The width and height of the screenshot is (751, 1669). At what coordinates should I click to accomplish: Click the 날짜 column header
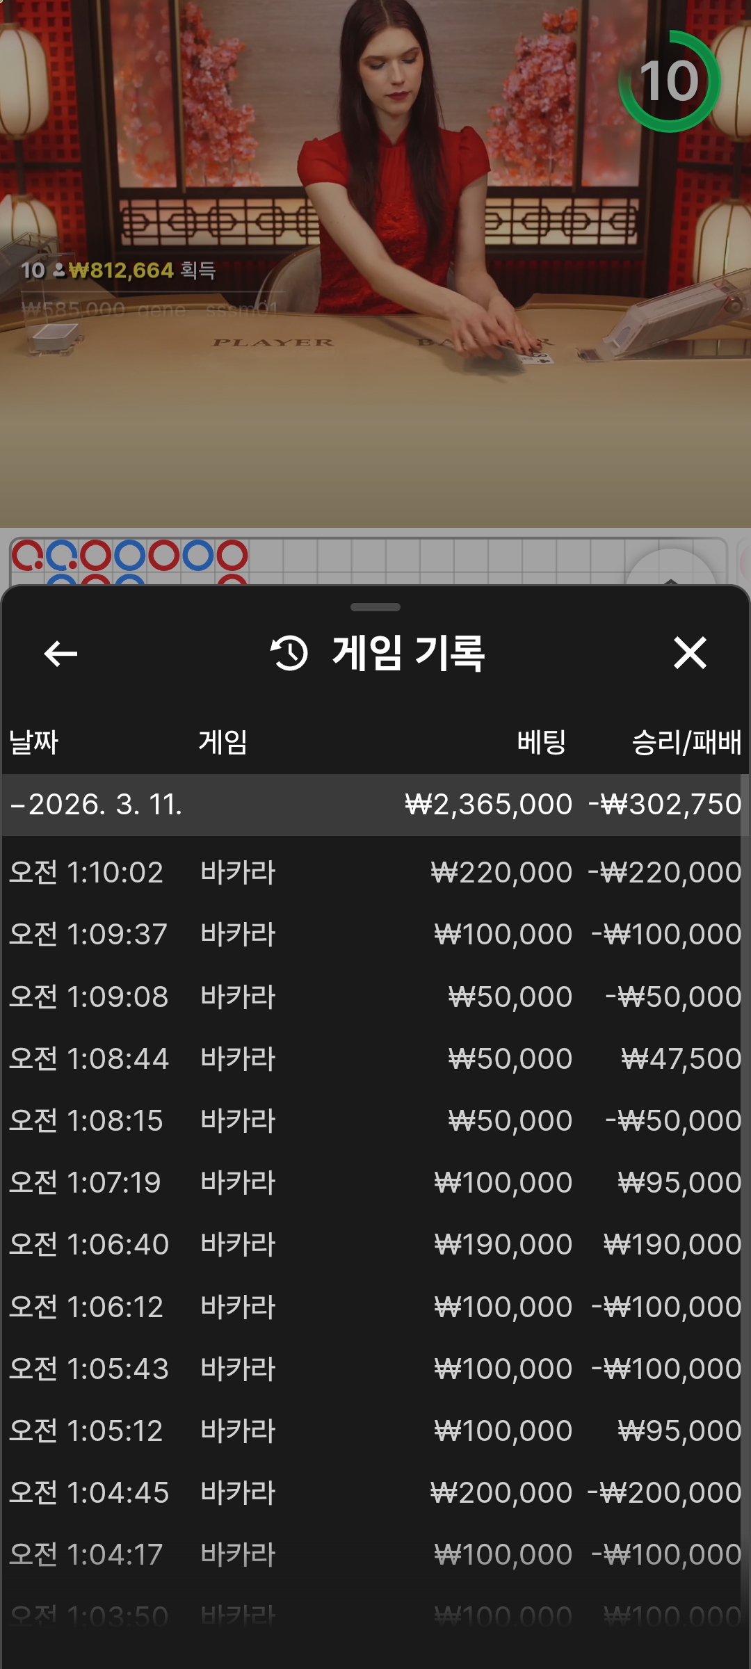click(33, 742)
